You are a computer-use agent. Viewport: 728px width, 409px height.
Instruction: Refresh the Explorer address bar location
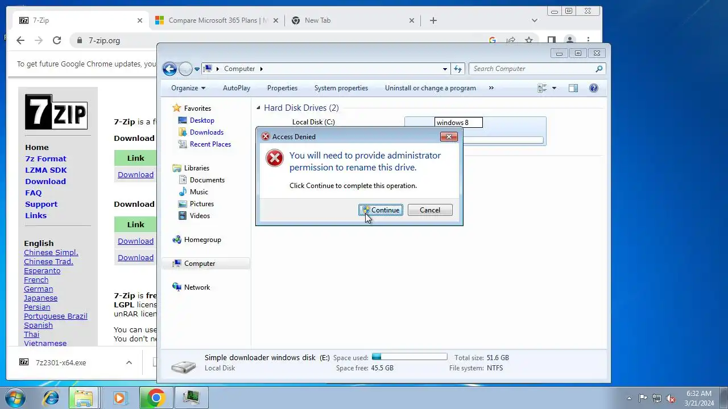point(458,69)
